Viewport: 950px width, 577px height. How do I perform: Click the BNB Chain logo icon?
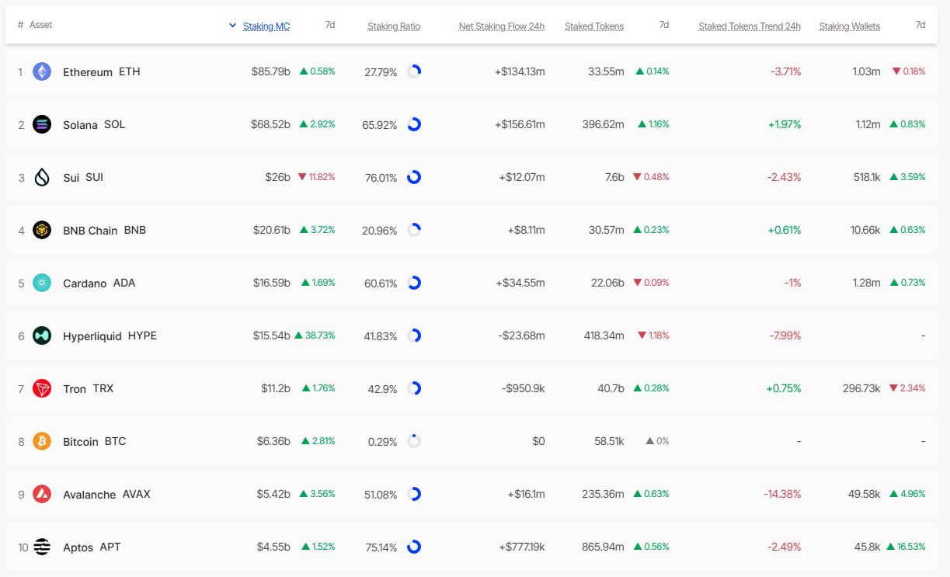click(42, 230)
